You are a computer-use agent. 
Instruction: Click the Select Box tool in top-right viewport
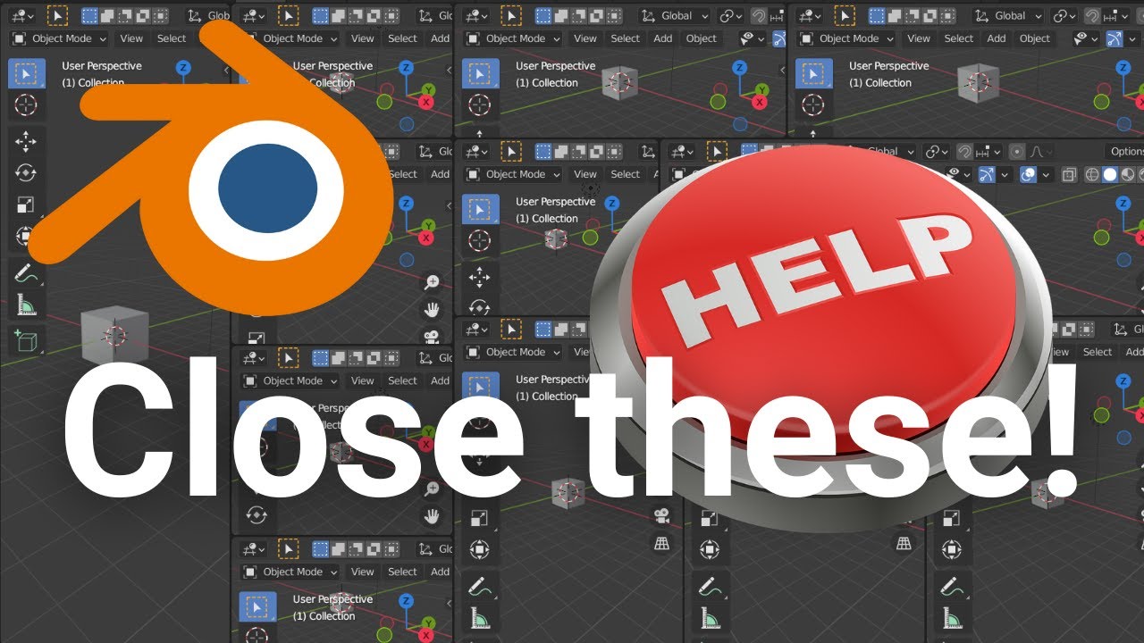click(814, 73)
